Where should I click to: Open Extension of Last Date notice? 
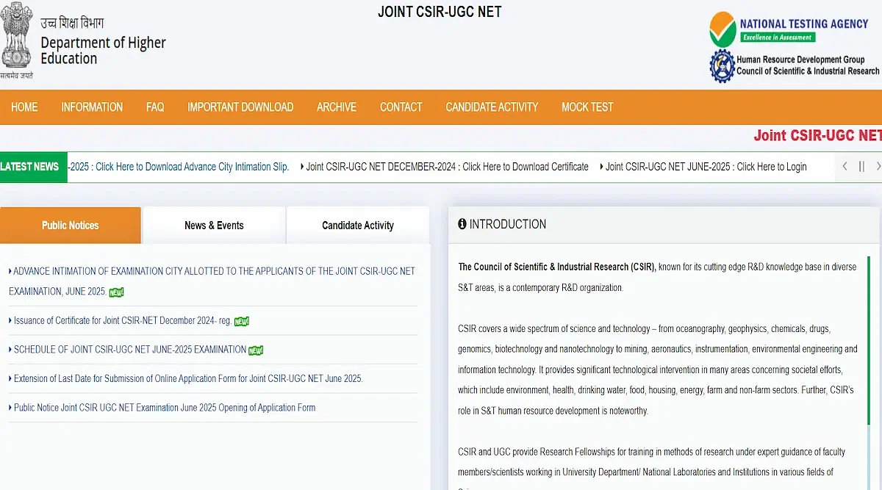187,378
